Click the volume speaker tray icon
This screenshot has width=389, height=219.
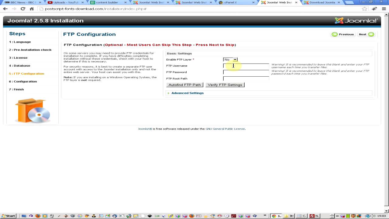[x=373, y=216]
